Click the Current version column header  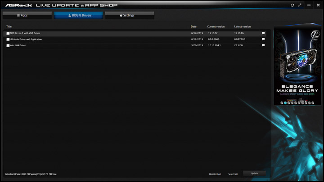coord(216,27)
